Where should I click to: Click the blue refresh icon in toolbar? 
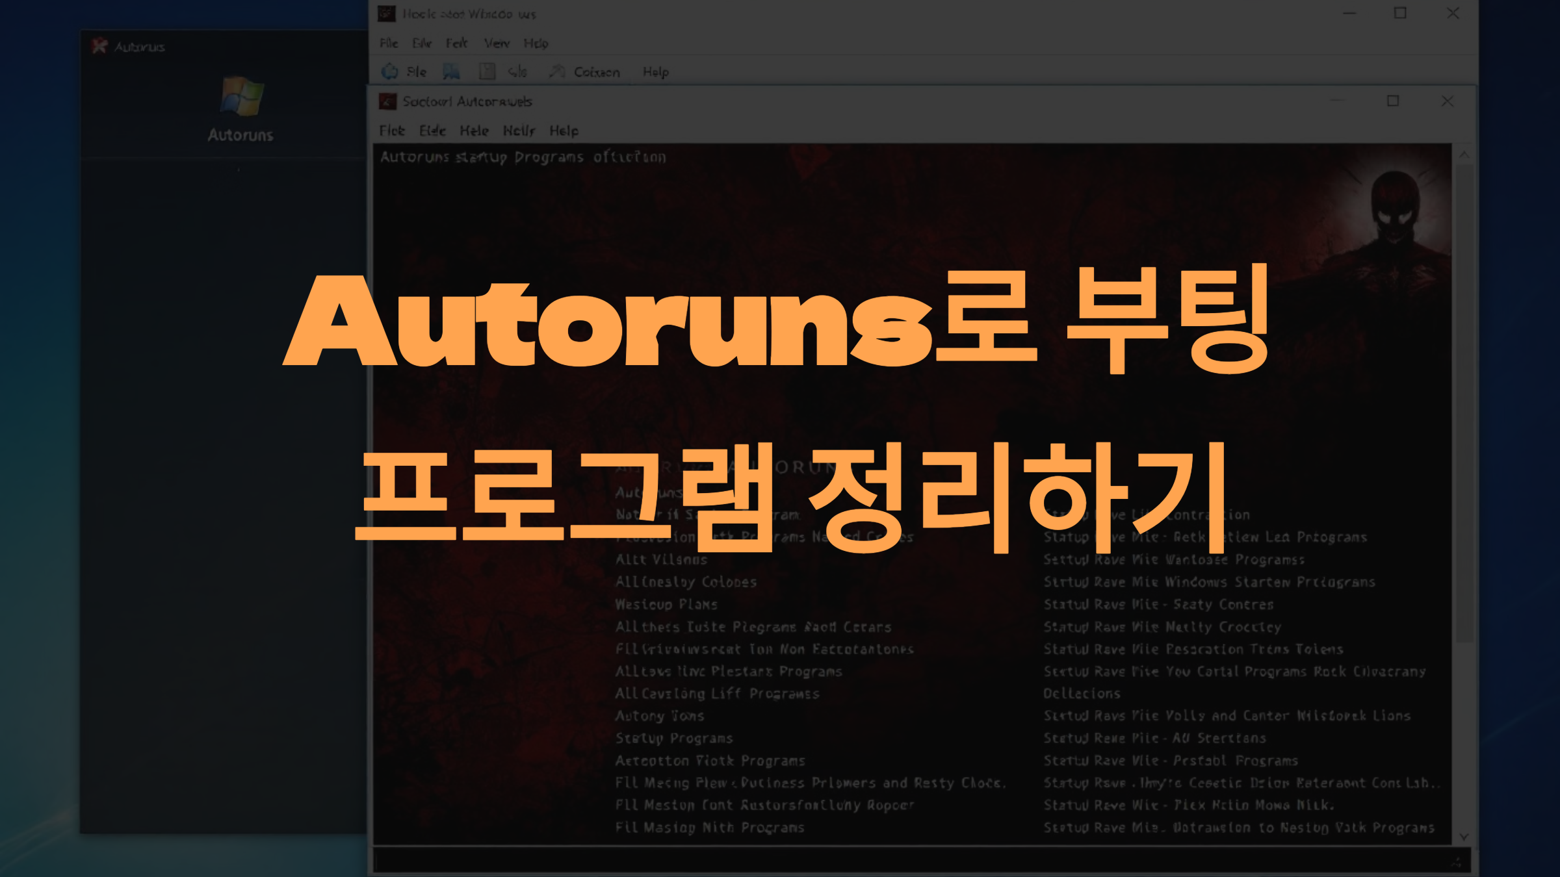click(390, 71)
